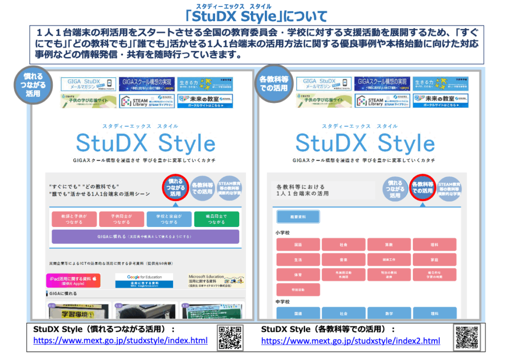Open the studxstyle/index.html hyperlink
The width and height of the screenshot is (505, 361).
120,341
